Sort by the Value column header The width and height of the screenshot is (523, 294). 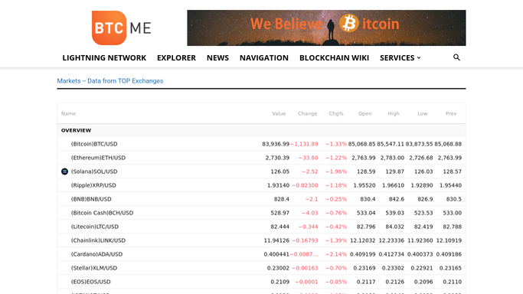pos(279,113)
